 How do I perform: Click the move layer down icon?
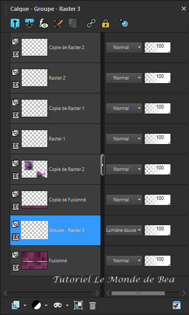(29, 23)
